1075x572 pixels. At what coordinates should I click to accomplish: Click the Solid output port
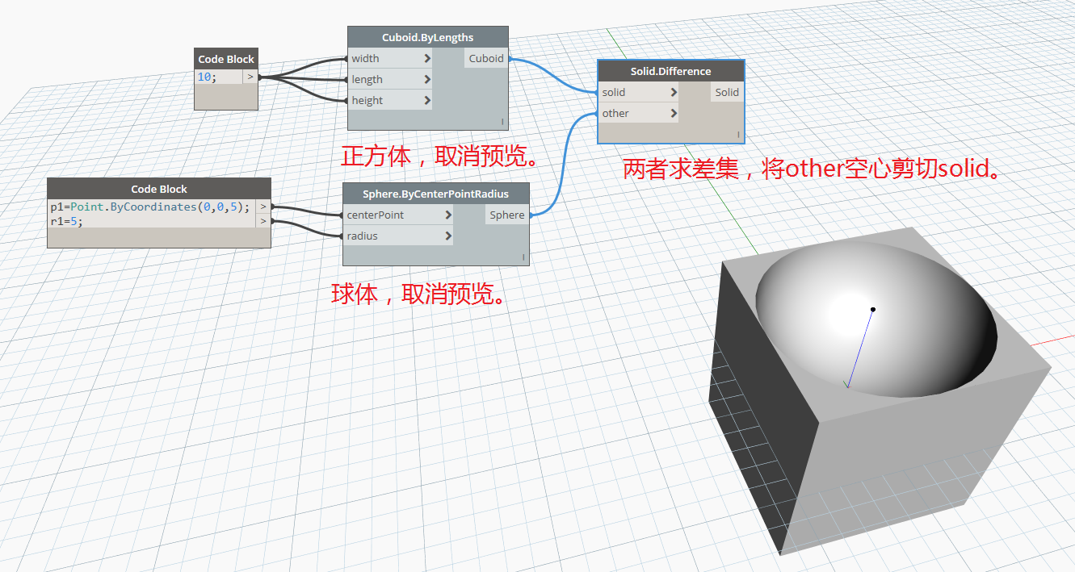click(x=727, y=93)
